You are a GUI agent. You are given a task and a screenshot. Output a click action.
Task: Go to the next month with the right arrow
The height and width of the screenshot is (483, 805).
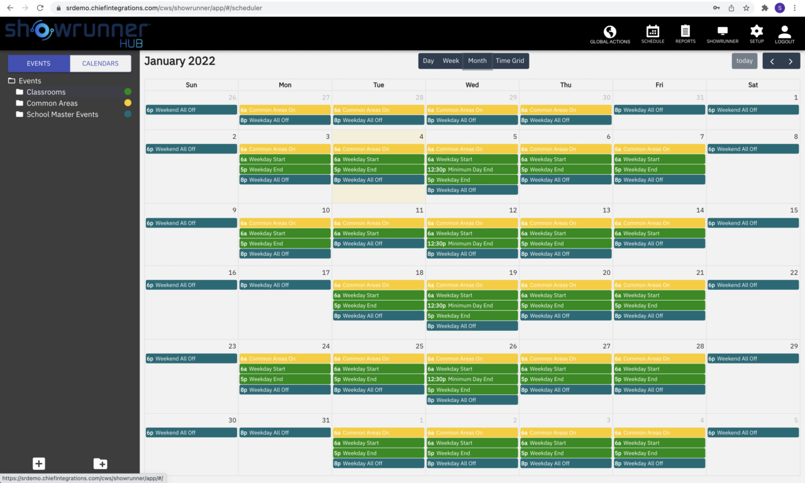coord(791,60)
